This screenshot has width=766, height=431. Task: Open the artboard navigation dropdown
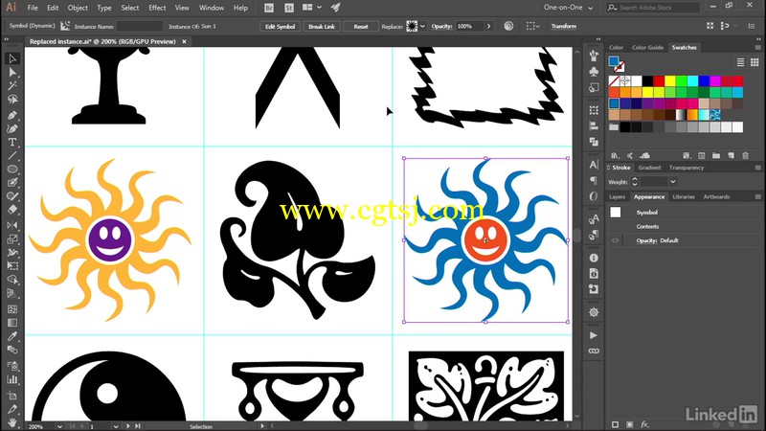tap(116, 426)
